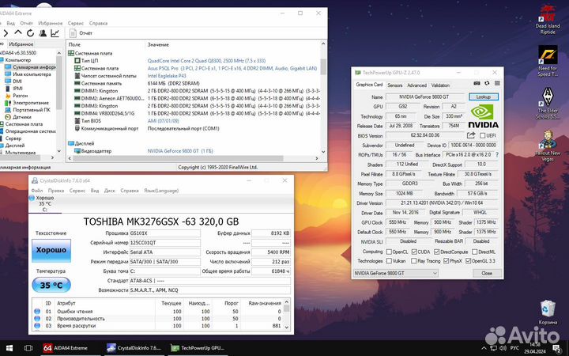The width and height of the screenshot is (569, 356).
Task: Select Портативный ПК tree item
Action: pyautogui.click(x=28, y=110)
